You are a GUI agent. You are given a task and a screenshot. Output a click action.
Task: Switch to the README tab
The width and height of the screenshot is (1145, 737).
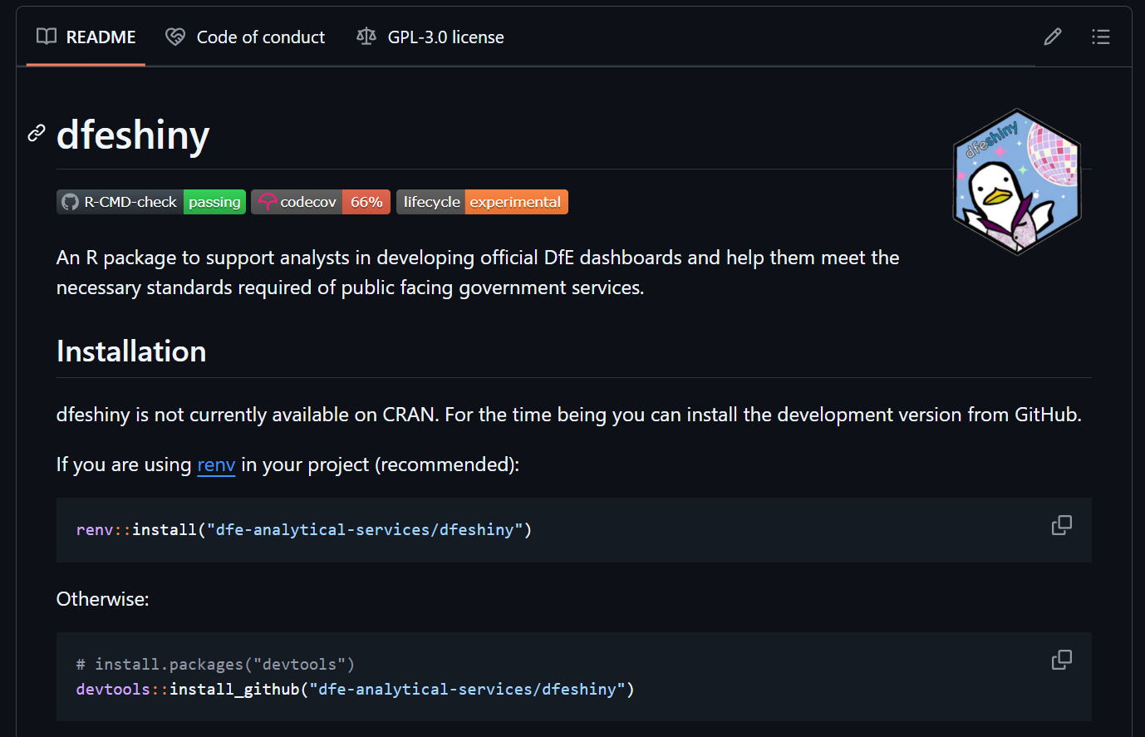point(100,37)
